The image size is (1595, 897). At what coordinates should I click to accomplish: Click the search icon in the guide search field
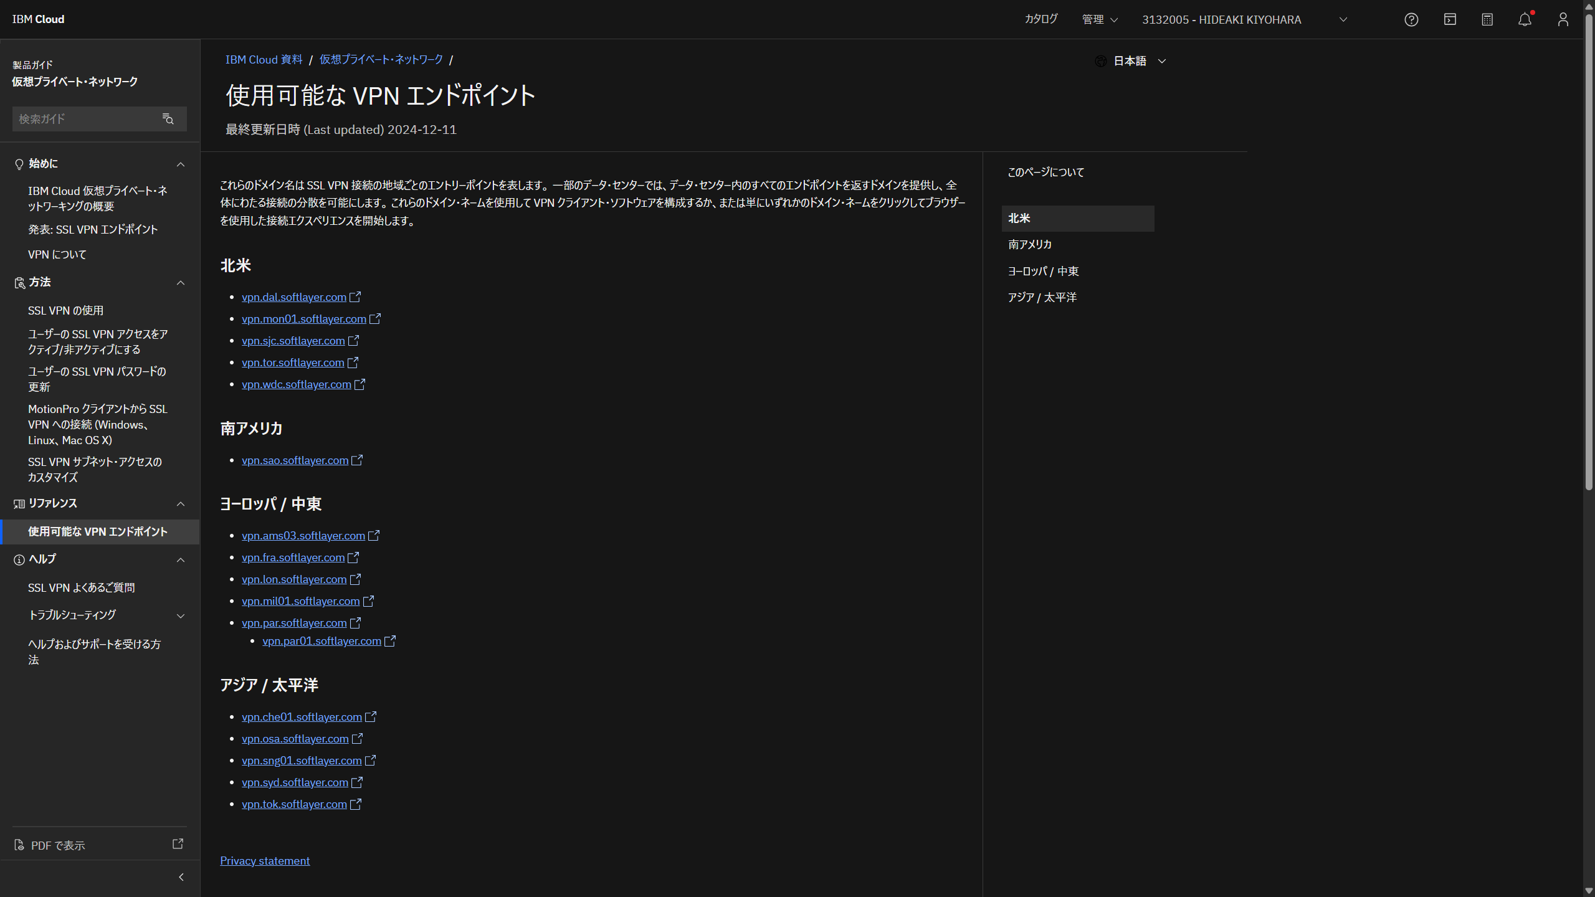(168, 118)
